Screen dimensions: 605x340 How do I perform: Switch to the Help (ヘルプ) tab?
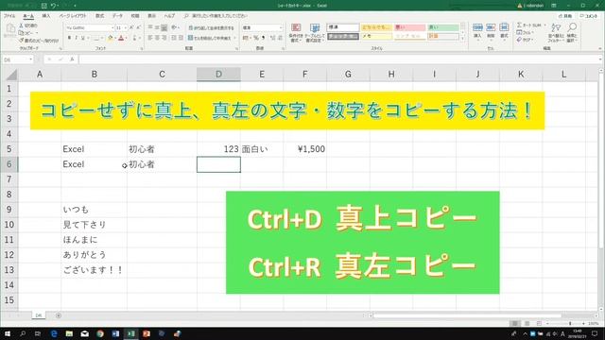point(169,16)
